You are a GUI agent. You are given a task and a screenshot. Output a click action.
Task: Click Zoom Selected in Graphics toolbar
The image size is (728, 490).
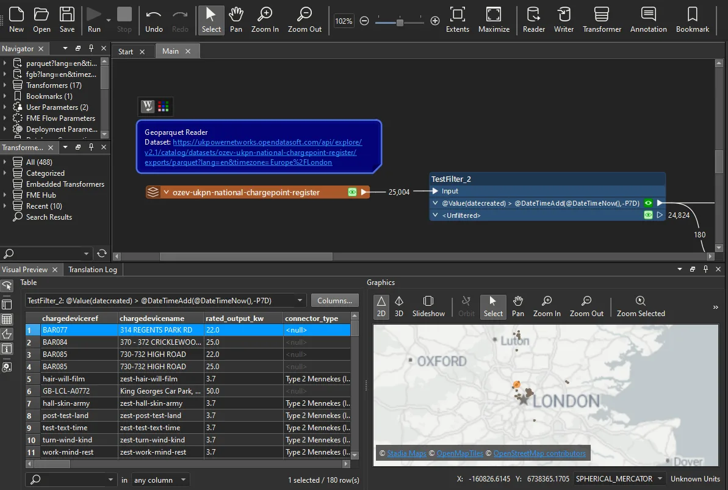point(640,306)
